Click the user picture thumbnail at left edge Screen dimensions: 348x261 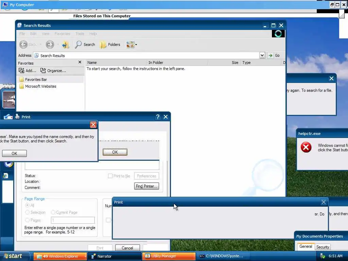9,99
